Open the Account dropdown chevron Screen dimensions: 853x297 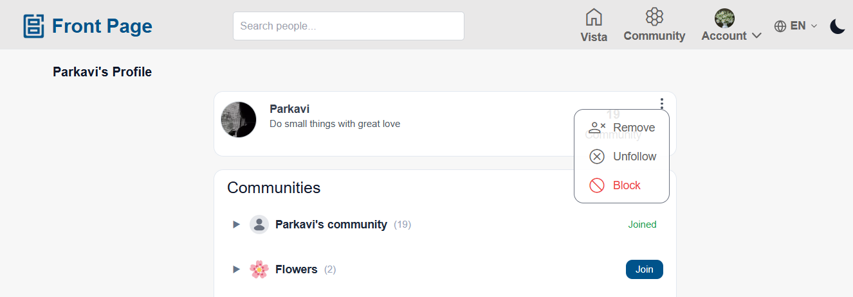click(x=757, y=36)
